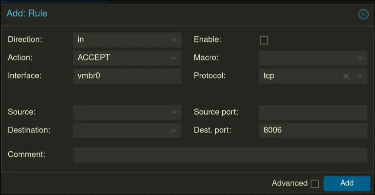Screen dimensions: 375x195
Task: Open the Direction dropdown arrow
Action: [174, 40]
